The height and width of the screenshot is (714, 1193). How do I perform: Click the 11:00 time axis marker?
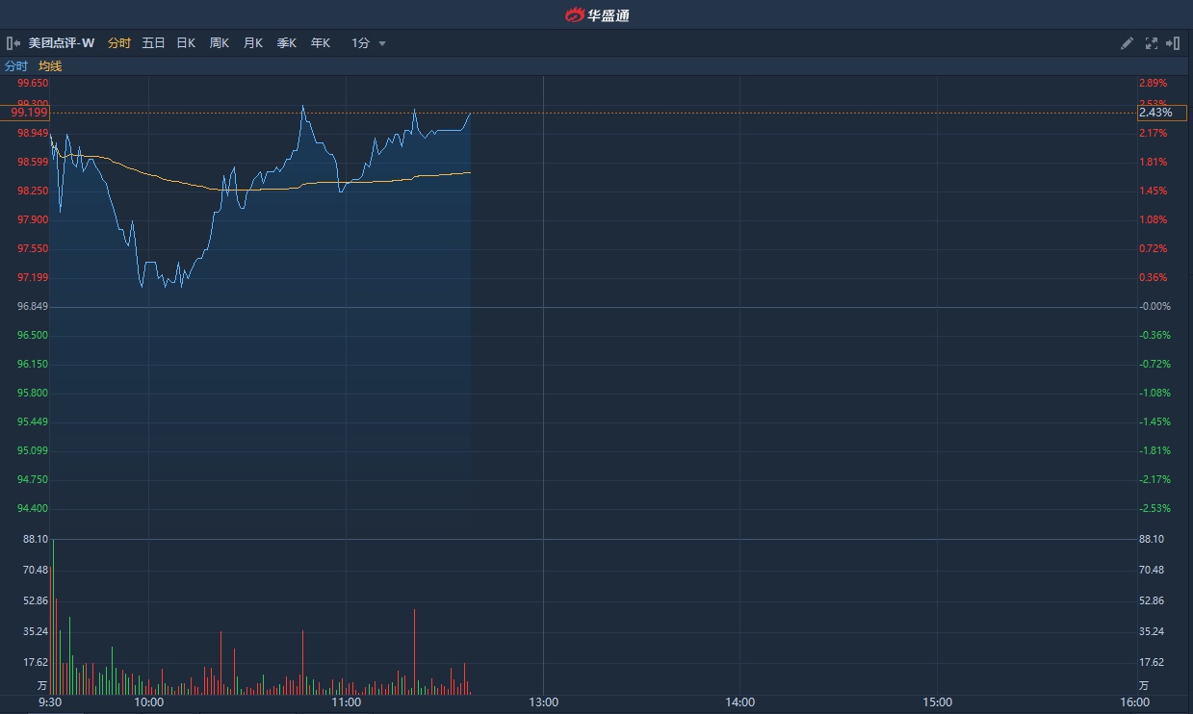346,702
